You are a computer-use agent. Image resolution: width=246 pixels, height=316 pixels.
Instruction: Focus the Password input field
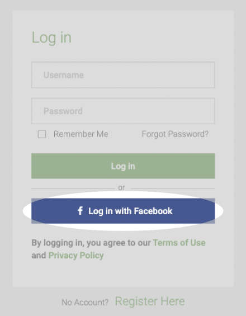click(x=123, y=111)
